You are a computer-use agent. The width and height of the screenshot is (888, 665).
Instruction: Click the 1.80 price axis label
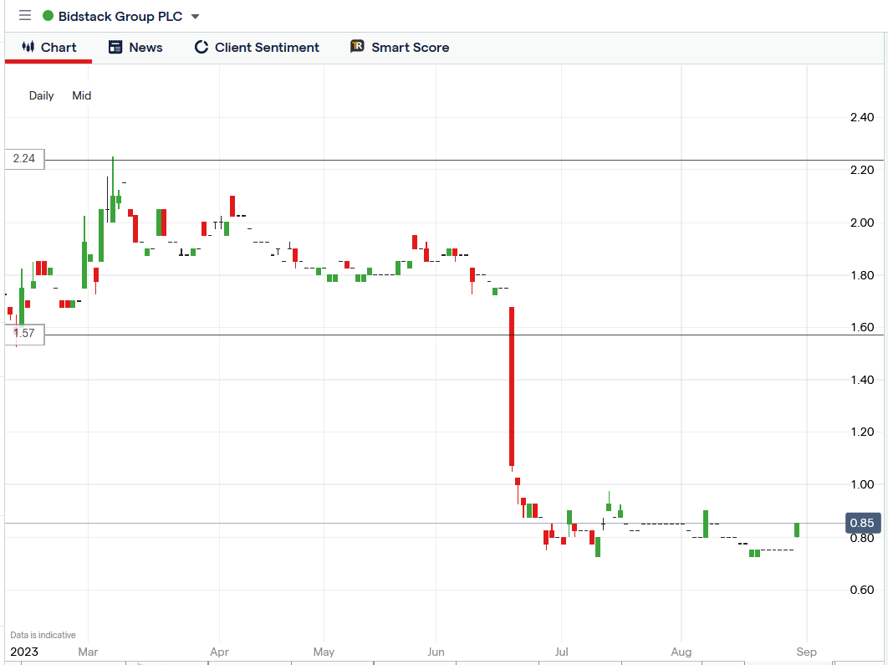(862, 275)
